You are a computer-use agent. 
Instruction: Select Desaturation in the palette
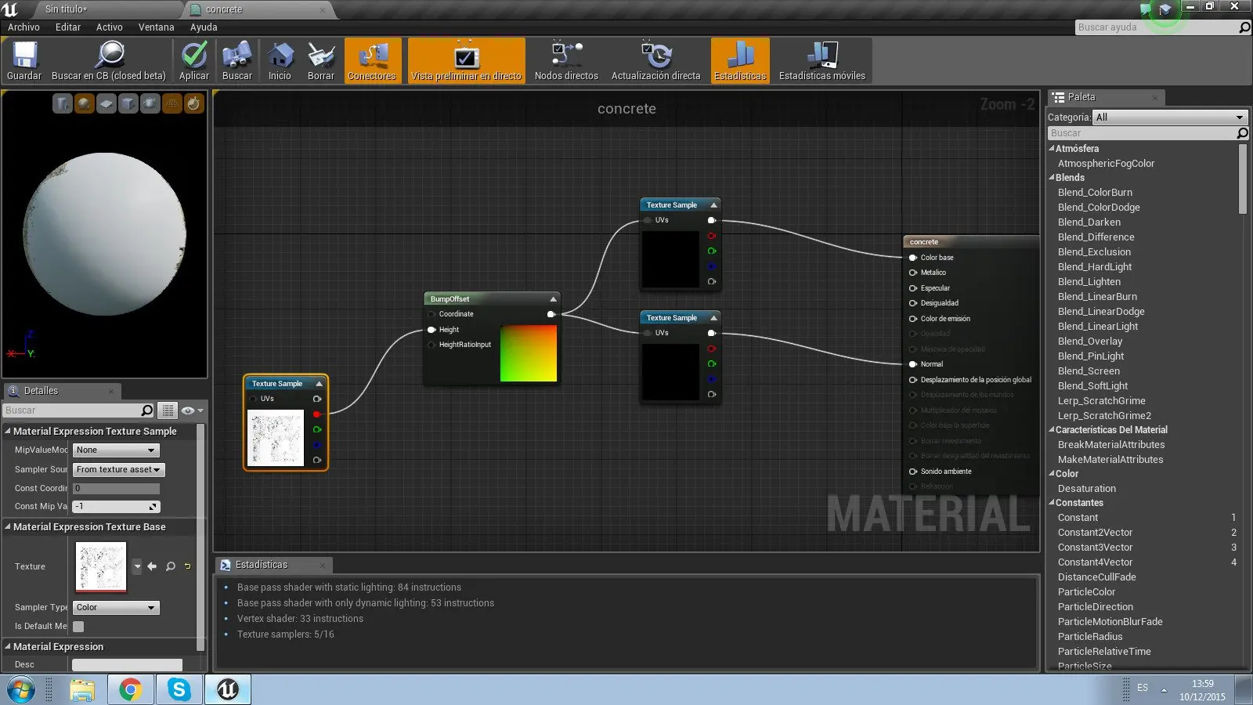coord(1087,489)
